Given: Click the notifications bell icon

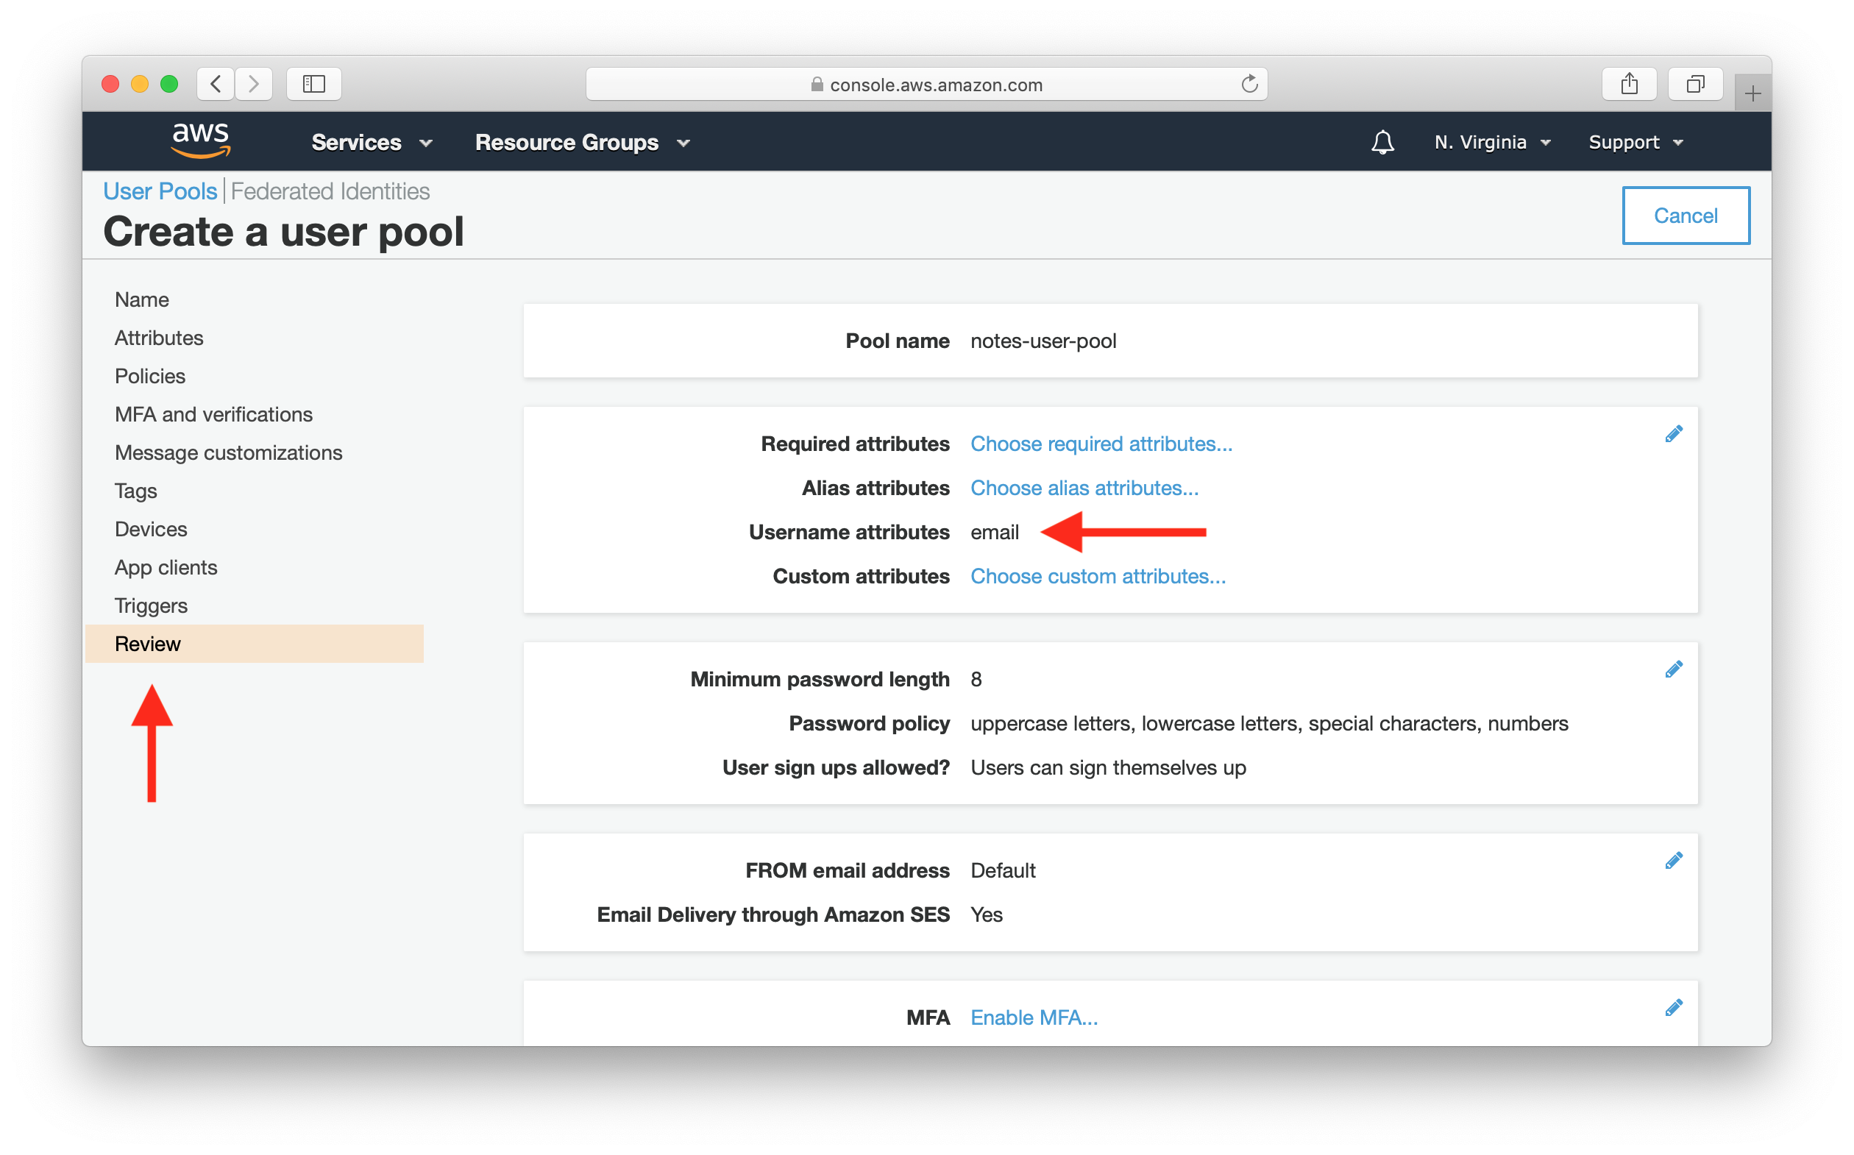Looking at the screenshot, I should [1382, 143].
